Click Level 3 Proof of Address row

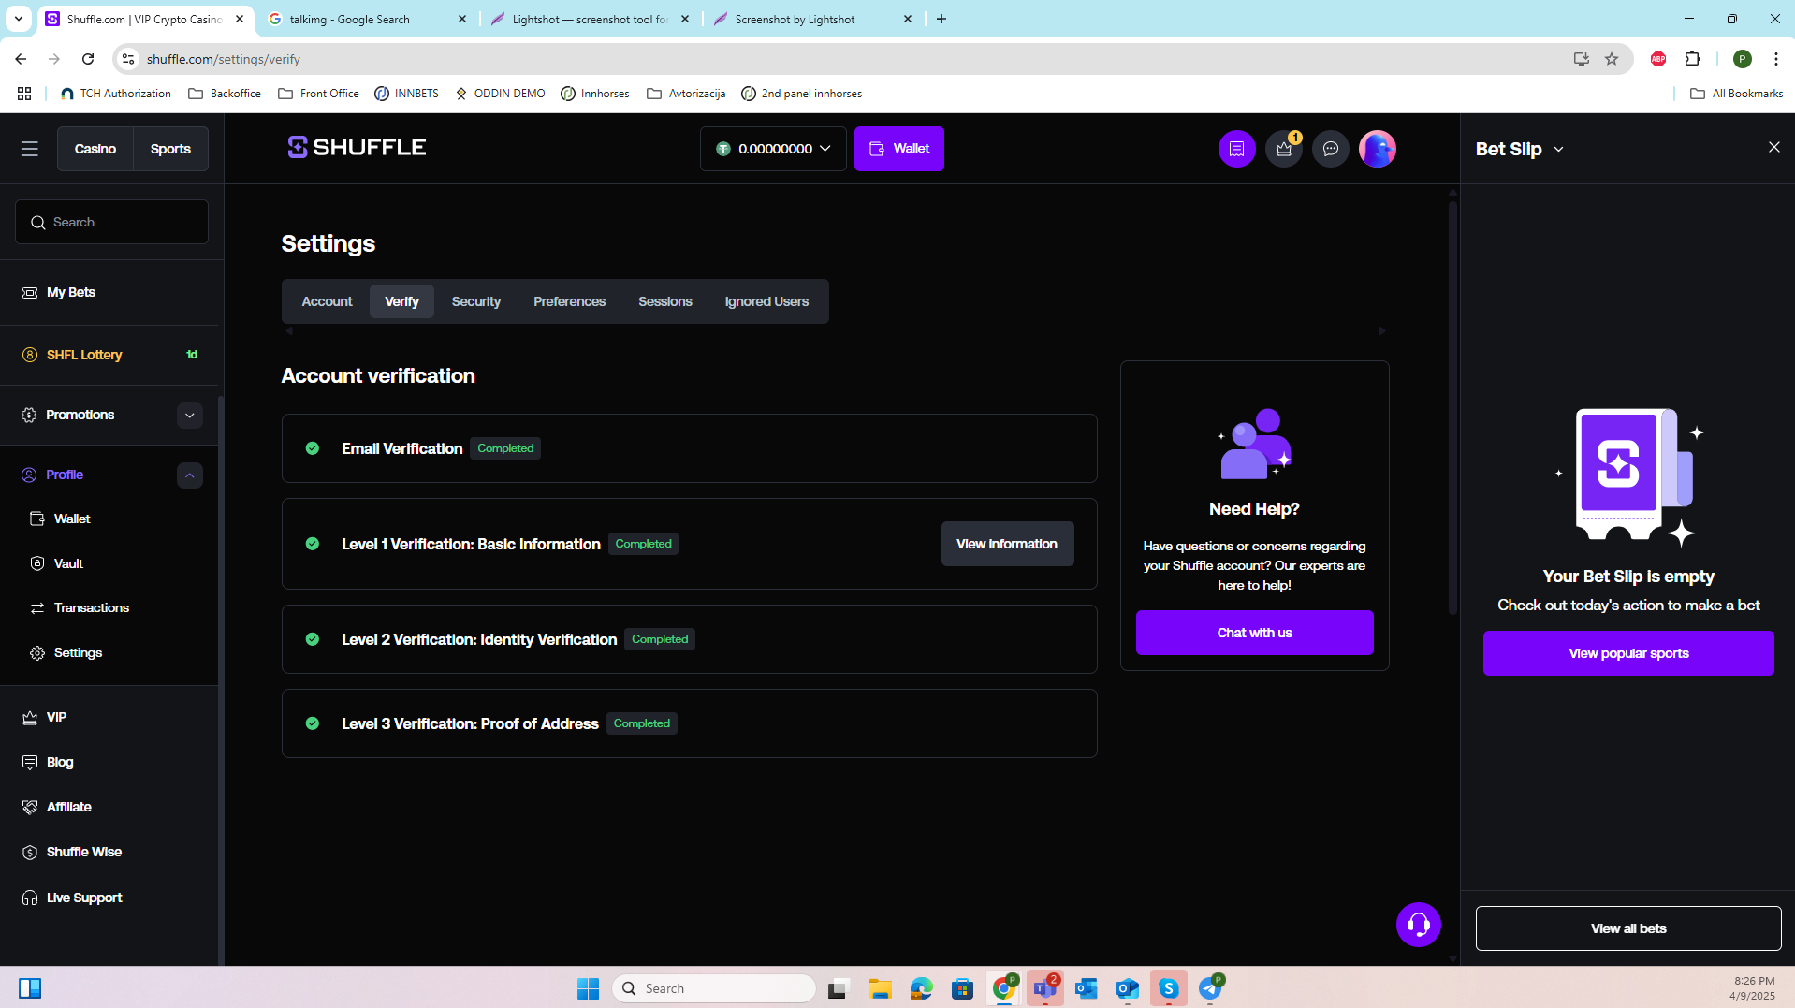(x=689, y=723)
